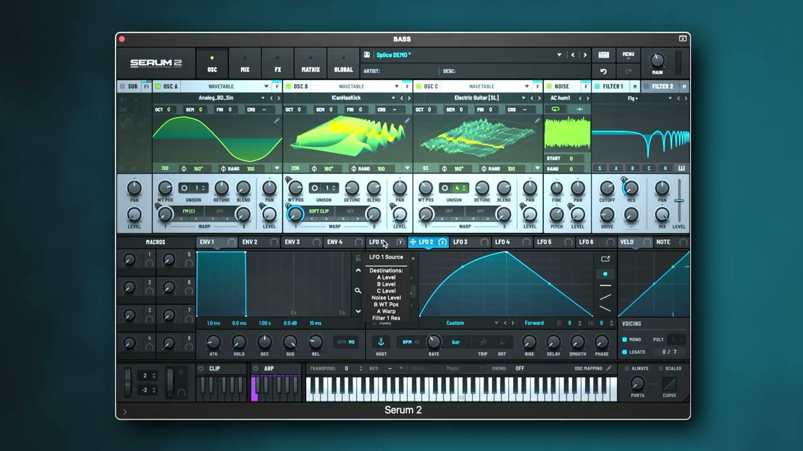Switch to the FX tab
Screen dimensions: 803x451
click(x=278, y=63)
